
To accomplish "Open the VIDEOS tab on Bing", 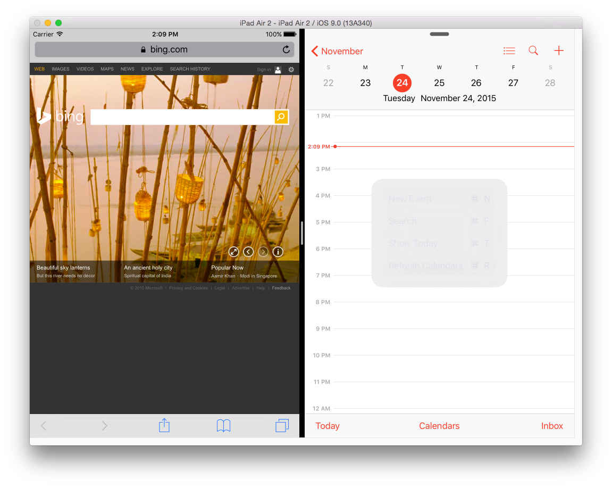I will click(85, 69).
